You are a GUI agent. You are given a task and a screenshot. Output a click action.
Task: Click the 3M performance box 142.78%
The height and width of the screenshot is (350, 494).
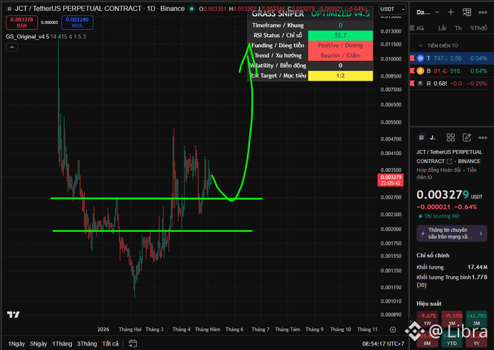[477, 319]
